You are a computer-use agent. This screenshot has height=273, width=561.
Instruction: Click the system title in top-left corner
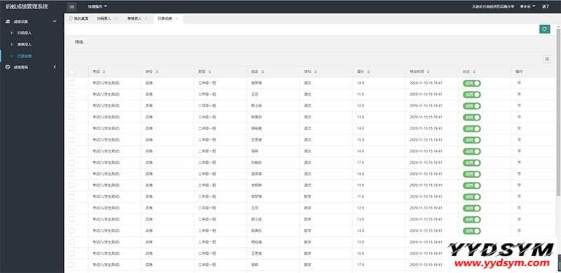coord(27,6)
